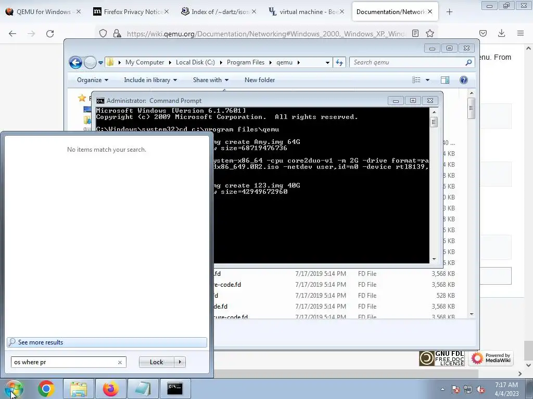Screen dimensions: 533x399
Task: Open Notepad from the taskbar
Action: (x=143, y=389)
